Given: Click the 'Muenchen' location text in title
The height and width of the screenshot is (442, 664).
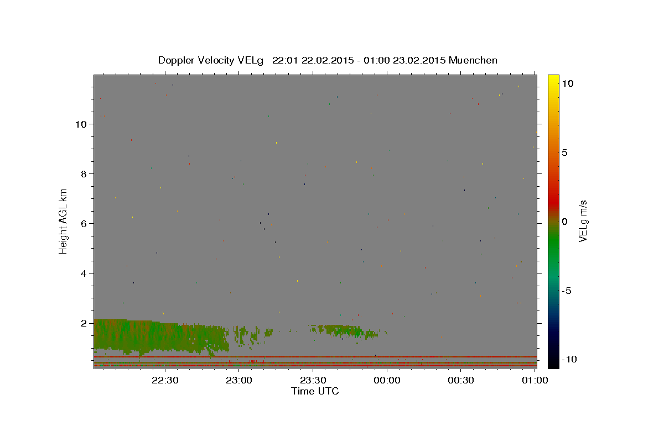Looking at the screenshot, I should pos(473,60).
